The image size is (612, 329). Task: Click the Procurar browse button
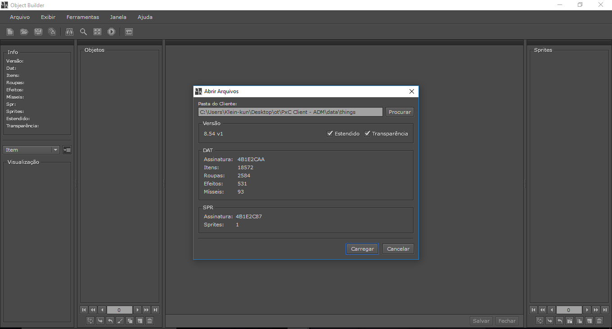400,112
